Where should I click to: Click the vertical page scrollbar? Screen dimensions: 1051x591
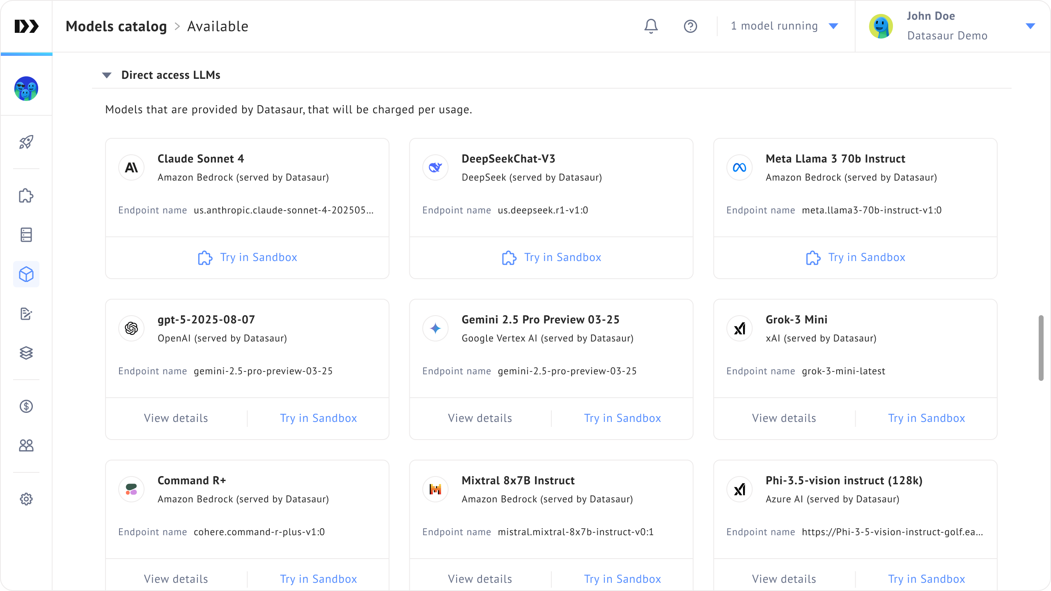[1041, 348]
